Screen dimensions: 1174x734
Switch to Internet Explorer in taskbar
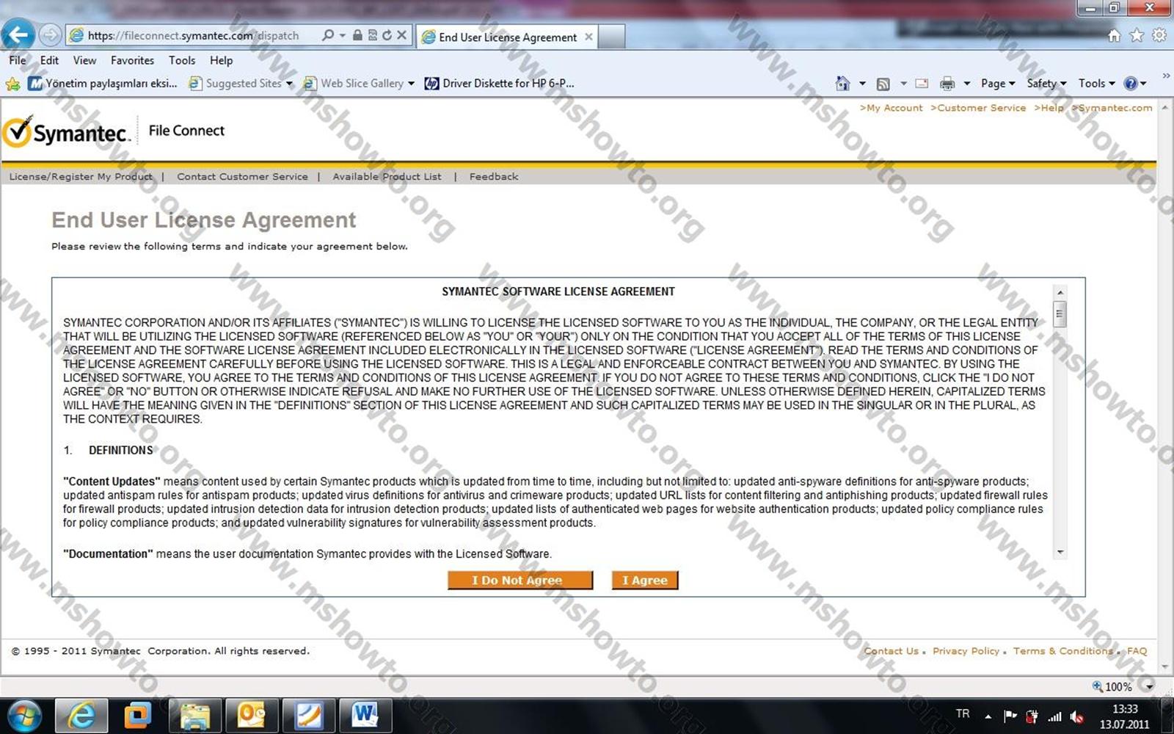pyautogui.click(x=81, y=715)
